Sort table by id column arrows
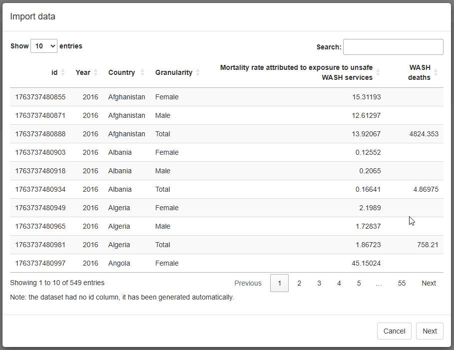This screenshot has width=454, height=350. coord(63,72)
